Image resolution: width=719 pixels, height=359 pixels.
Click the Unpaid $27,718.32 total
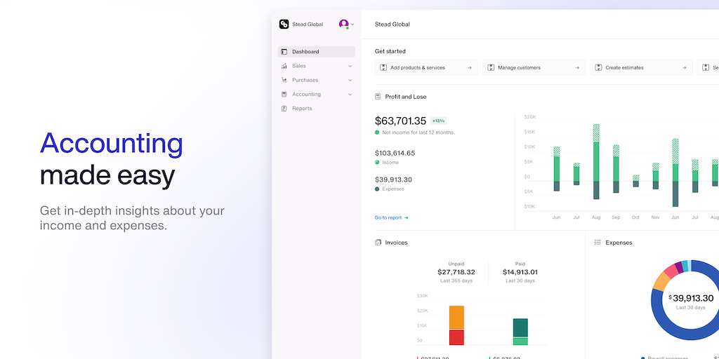click(456, 272)
